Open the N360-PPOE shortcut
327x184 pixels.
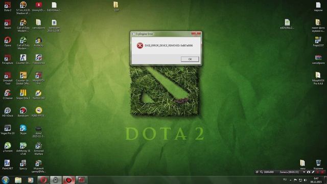(x=39, y=112)
